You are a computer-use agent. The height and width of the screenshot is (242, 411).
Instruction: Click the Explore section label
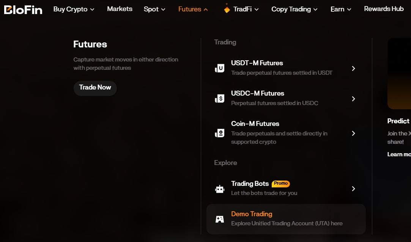[225, 163]
